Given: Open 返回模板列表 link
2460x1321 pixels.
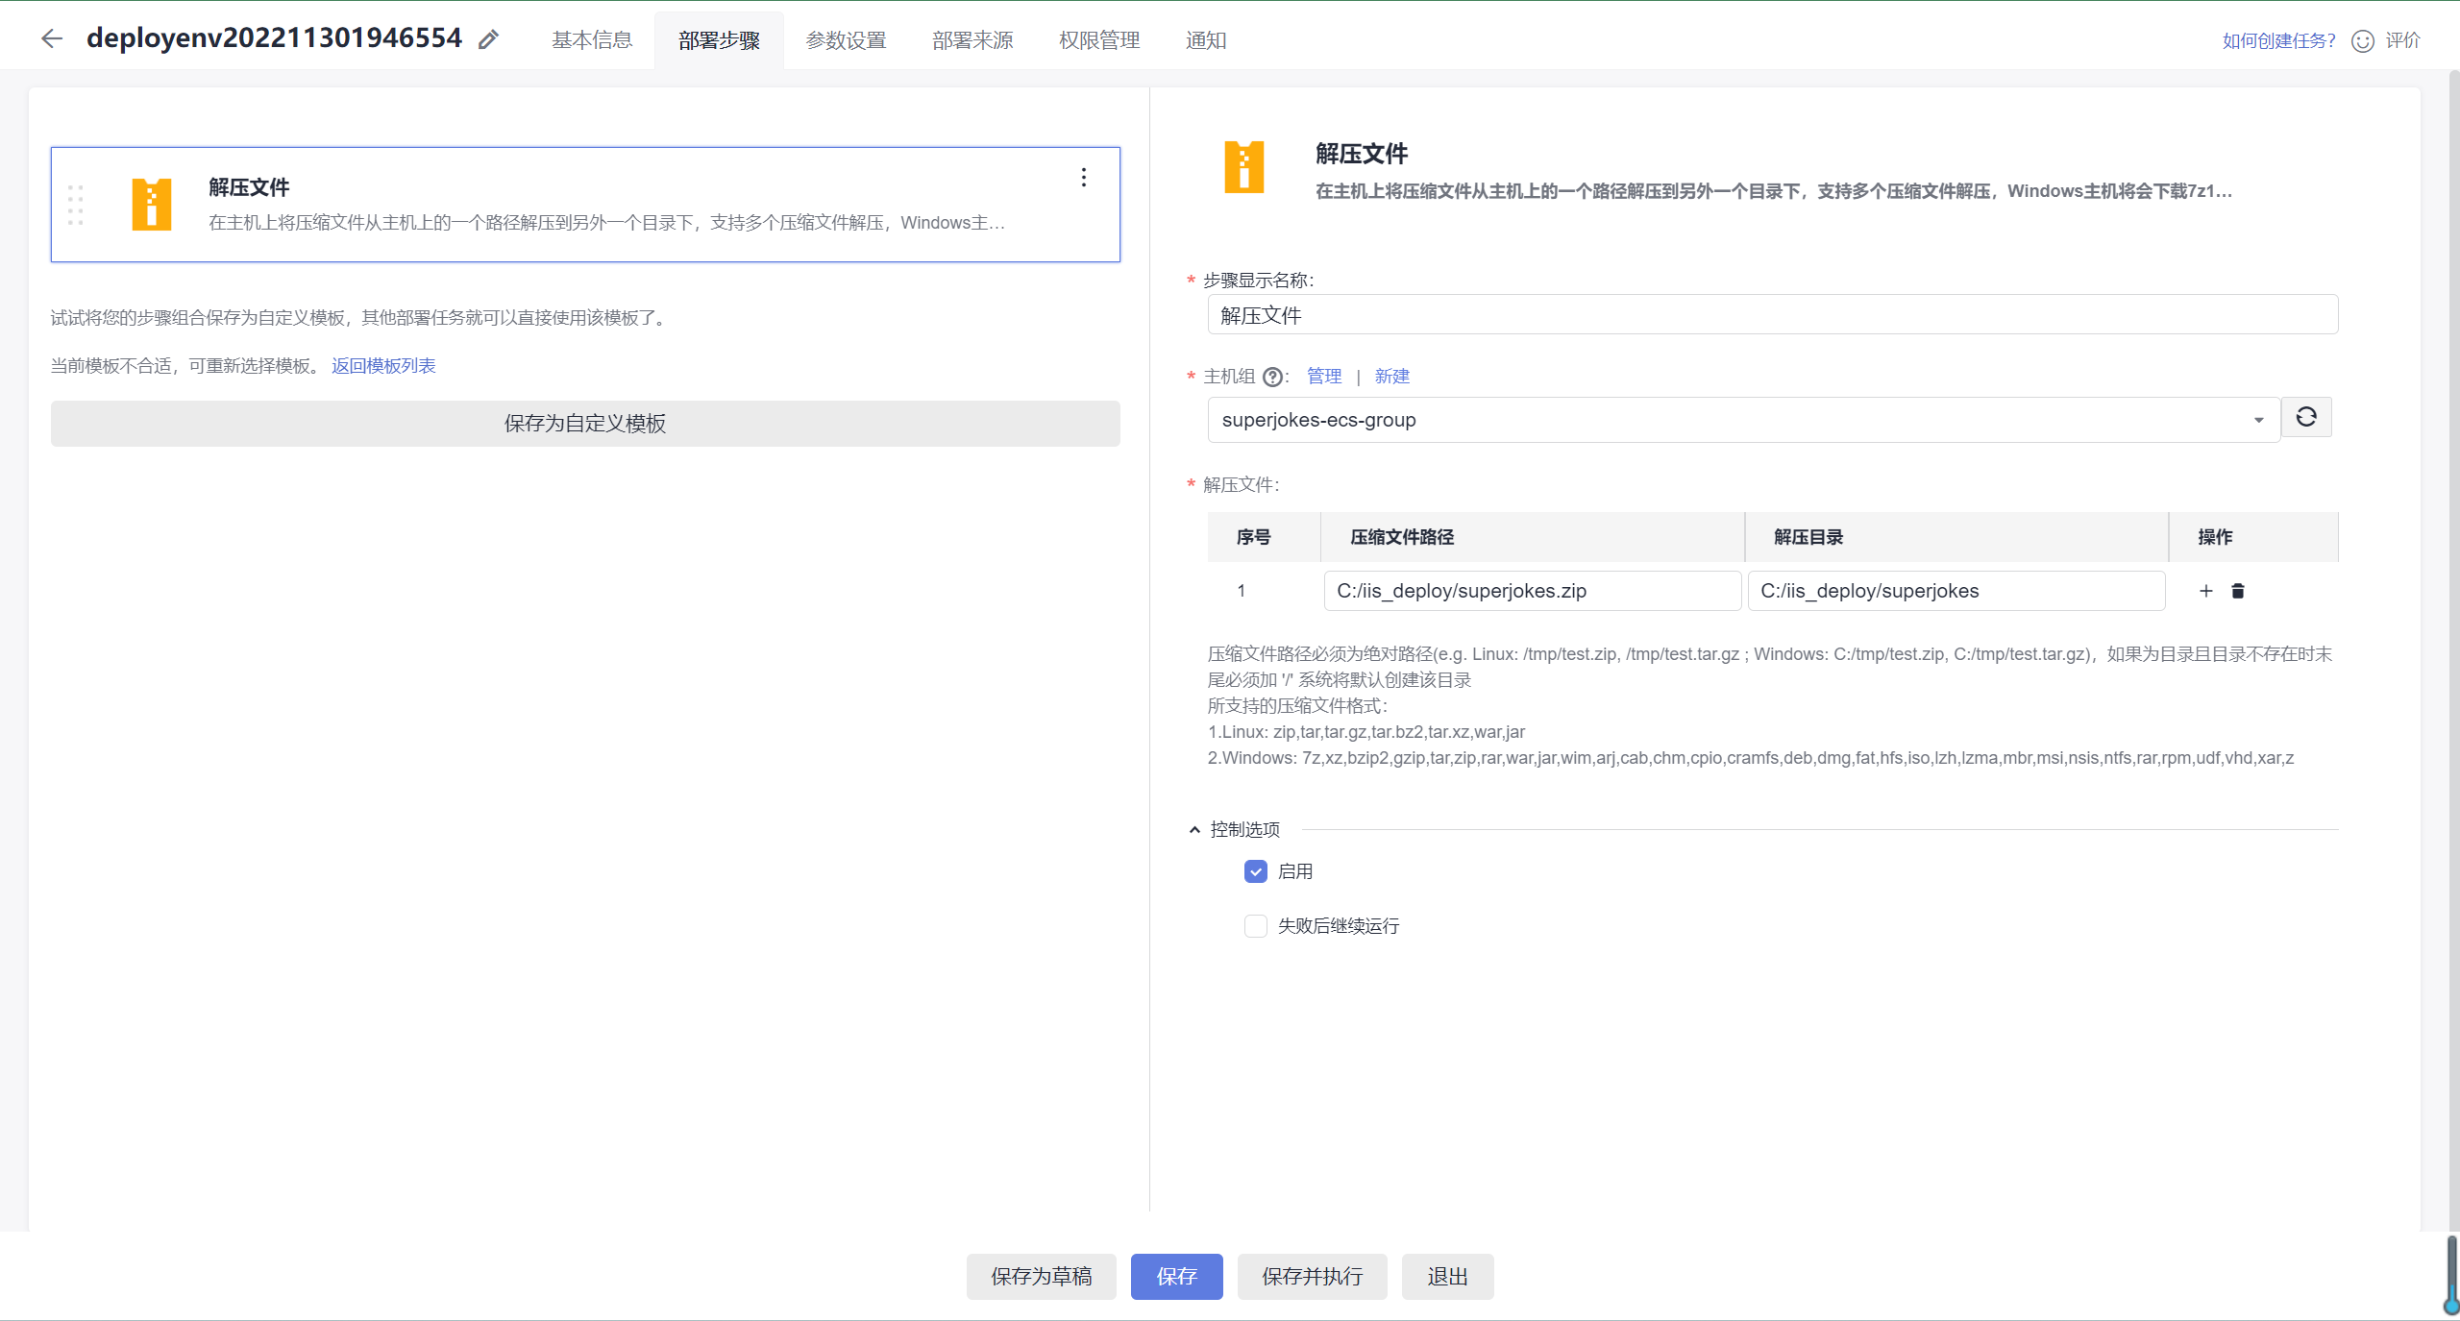Looking at the screenshot, I should click(x=383, y=366).
